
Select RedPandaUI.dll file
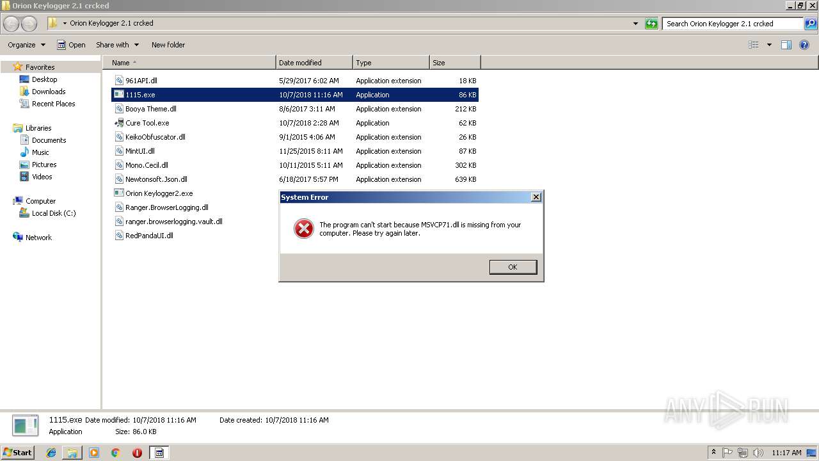click(x=145, y=236)
